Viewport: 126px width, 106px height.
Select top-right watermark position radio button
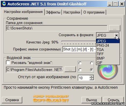pos(92,63)
